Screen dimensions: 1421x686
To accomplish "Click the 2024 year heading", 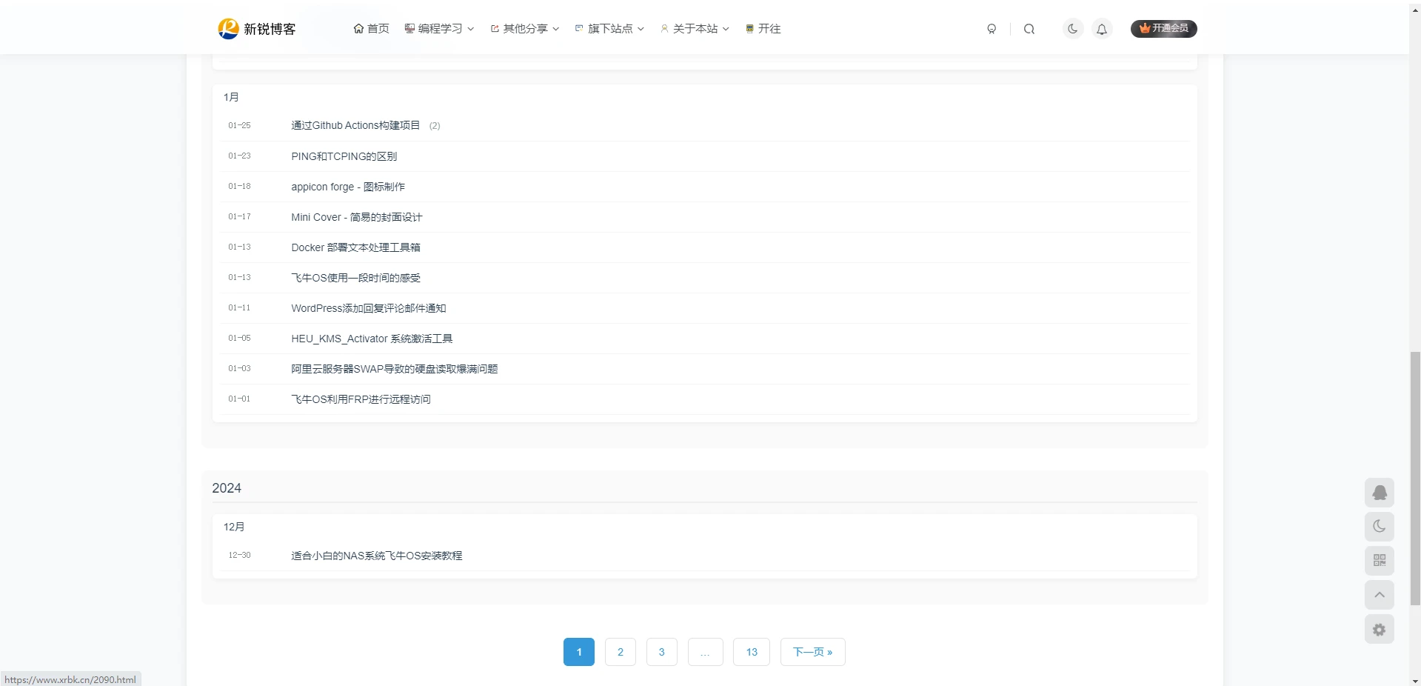I will (x=227, y=488).
